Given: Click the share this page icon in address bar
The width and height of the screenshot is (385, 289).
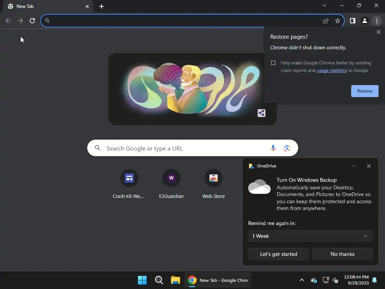Looking at the screenshot, I should [x=326, y=21].
